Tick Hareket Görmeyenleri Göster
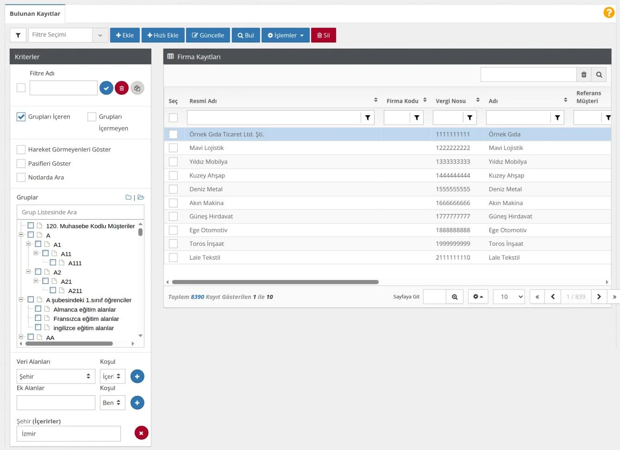This screenshot has width=620, height=450. [x=21, y=150]
